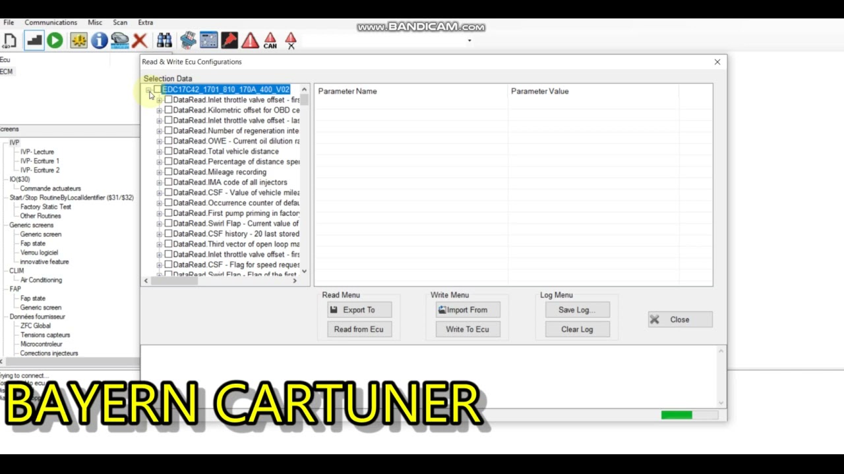
Task: Select Verrou logiciel tree item
Action: (39, 253)
